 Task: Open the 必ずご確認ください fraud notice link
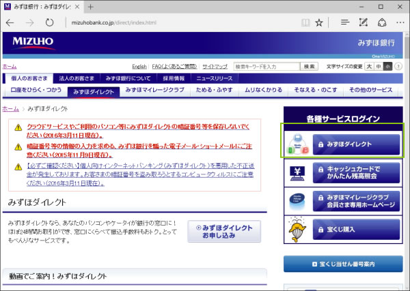tap(140, 174)
